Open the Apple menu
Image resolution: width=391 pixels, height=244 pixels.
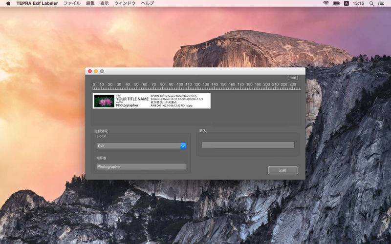(8, 3)
